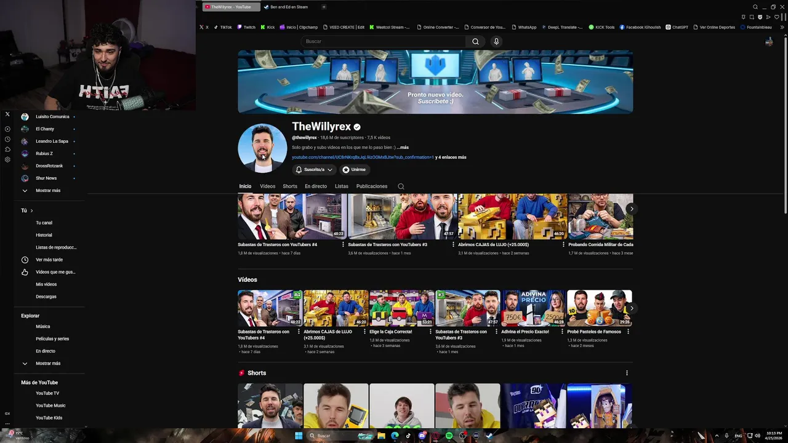Open history clock icon in Opera sidebar
Image resolution: width=788 pixels, height=443 pixels.
point(7,139)
